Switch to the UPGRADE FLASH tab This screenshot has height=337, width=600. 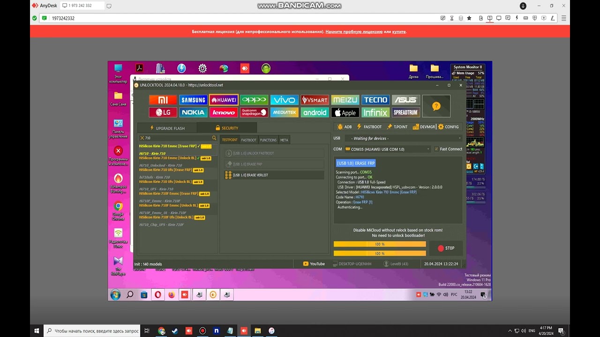167,128
